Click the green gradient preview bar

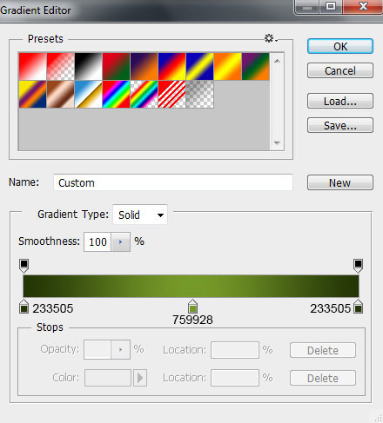point(191,286)
